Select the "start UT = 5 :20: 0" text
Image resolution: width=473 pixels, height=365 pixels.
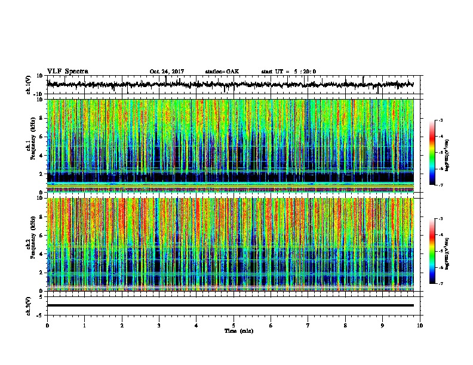tap(288, 72)
